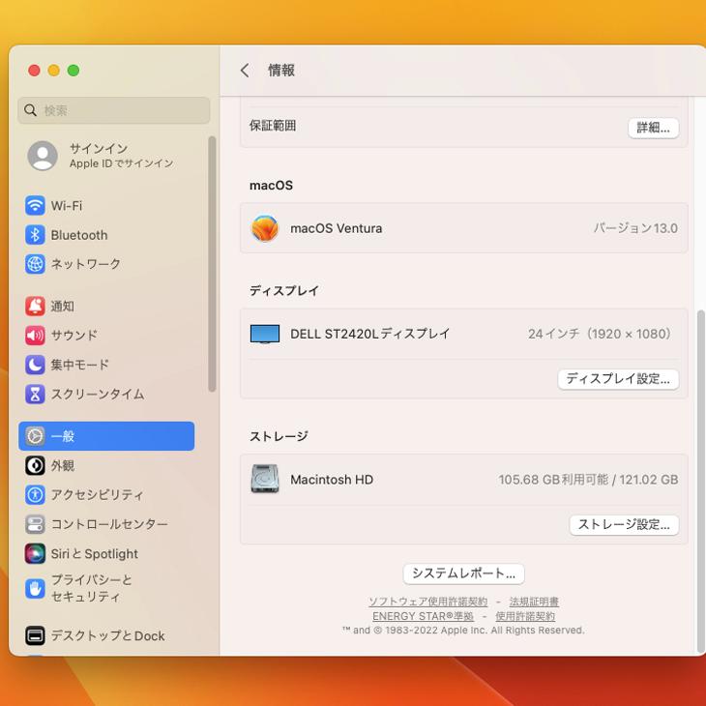Go back with the chevron arrow
This screenshot has height=706, width=706.
(x=245, y=71)
